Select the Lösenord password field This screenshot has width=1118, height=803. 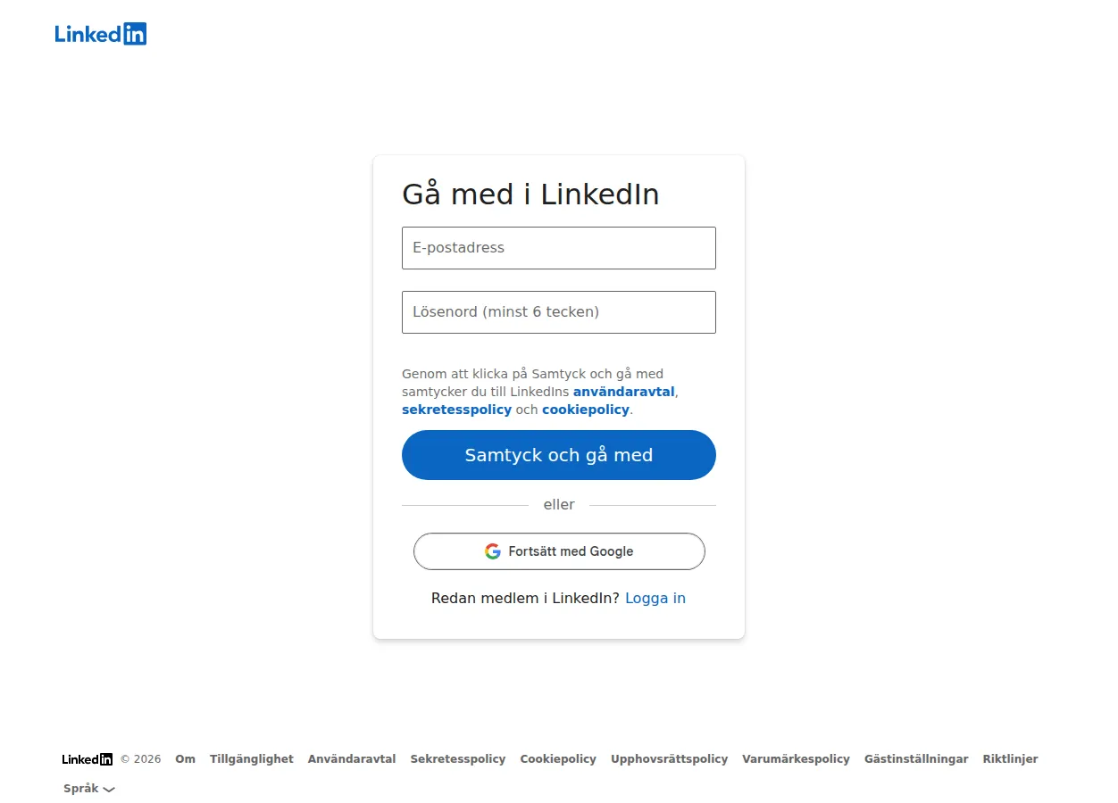(559, 312)
